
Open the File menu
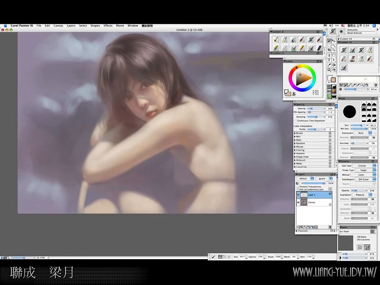[39, 25]
